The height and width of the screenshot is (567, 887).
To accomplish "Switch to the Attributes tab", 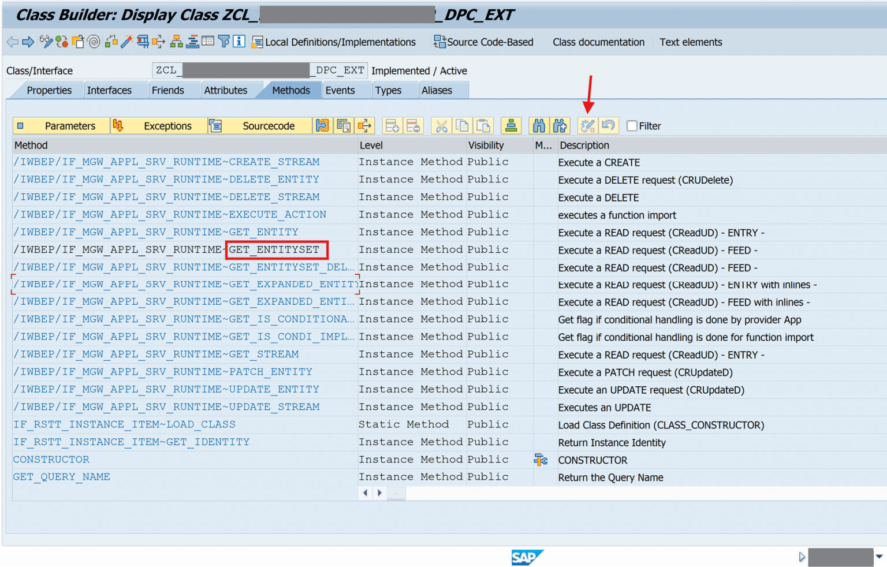I will point(227,90).
